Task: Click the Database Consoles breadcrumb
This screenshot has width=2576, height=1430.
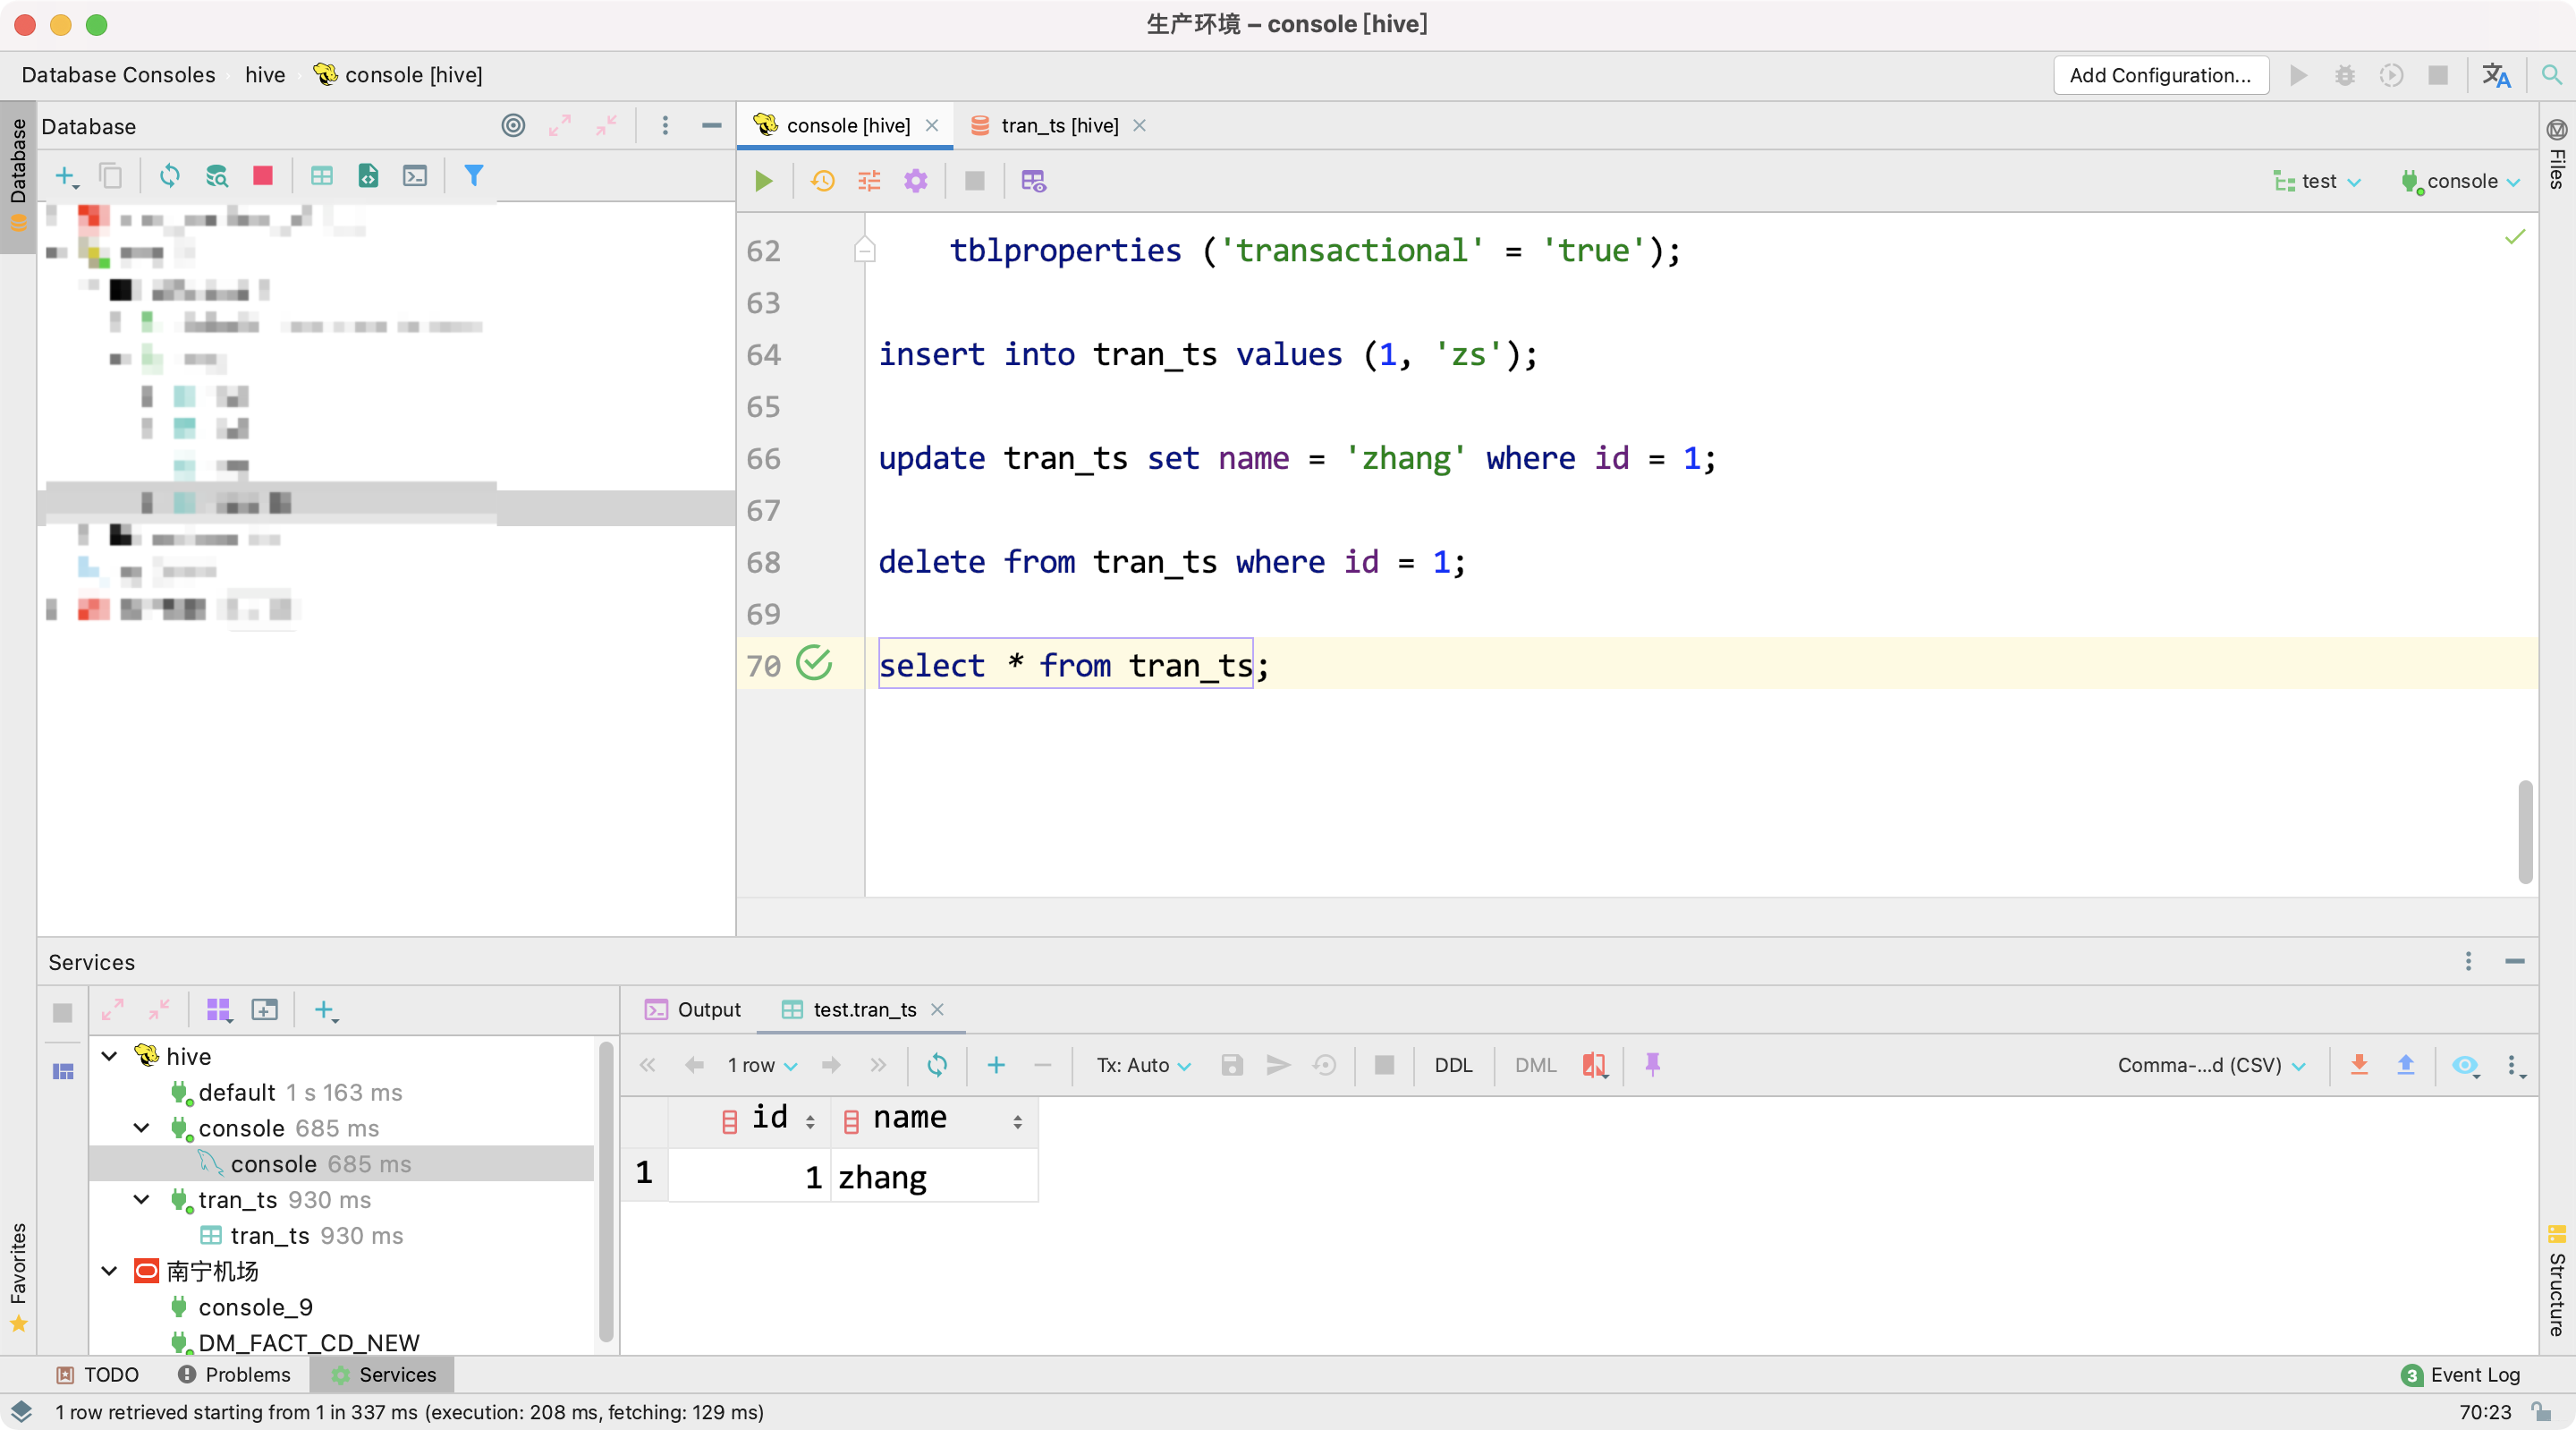Action: point(118,75)
